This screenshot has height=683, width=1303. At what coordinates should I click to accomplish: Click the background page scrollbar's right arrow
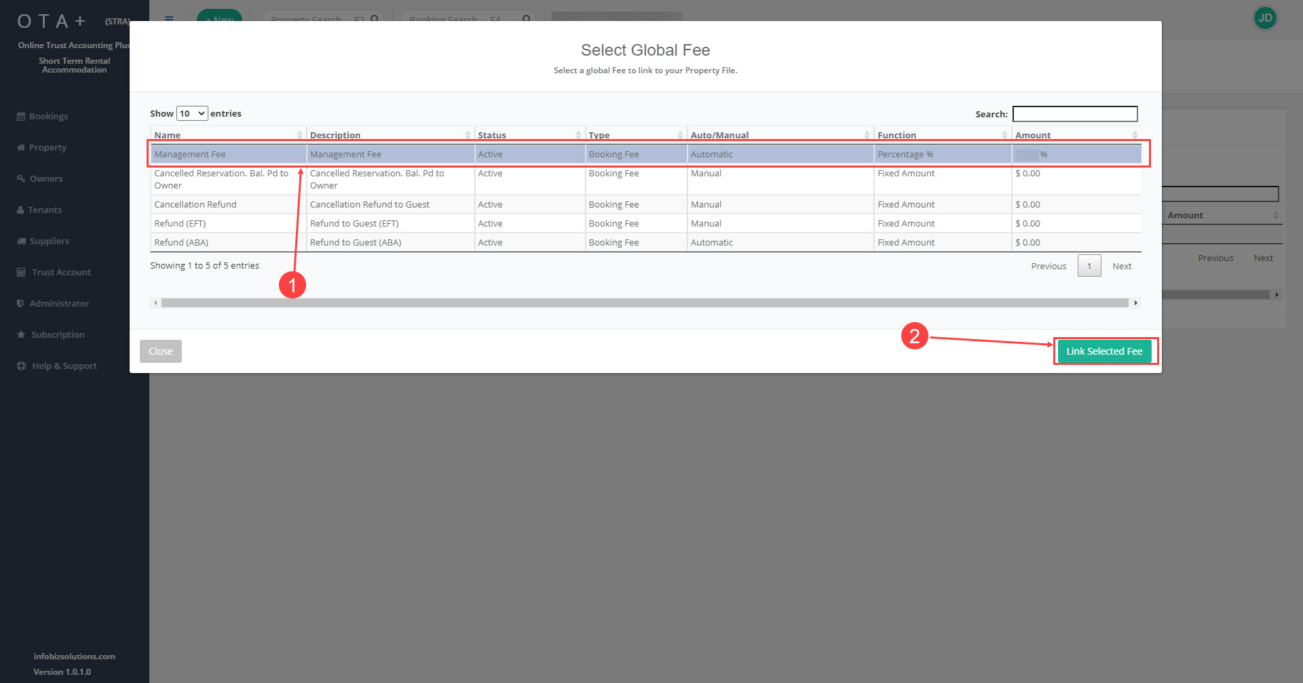[x=1277, y=295]
